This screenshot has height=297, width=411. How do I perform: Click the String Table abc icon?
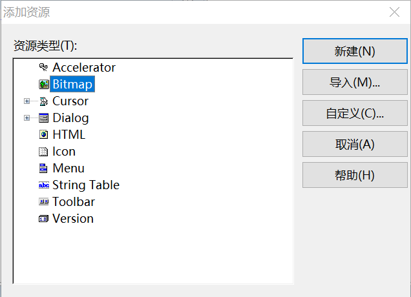tap(43, 185)
